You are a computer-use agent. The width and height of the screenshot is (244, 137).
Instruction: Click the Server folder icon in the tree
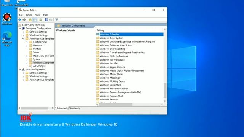tap(30, 52)
